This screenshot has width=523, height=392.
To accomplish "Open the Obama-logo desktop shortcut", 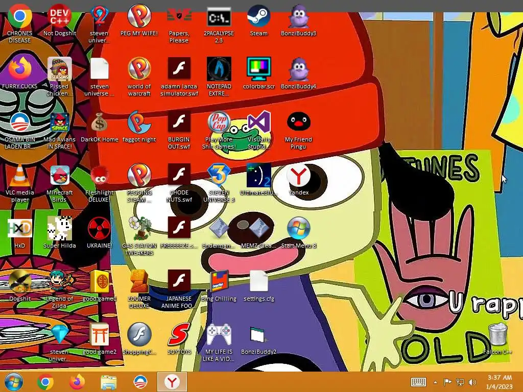I will click(x=20, y=122).
